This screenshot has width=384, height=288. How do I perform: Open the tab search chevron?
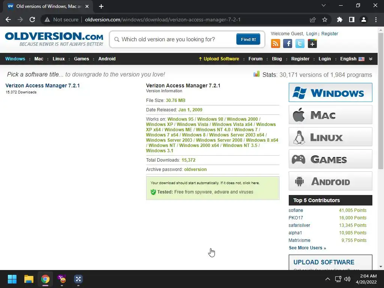click(x=324, y=5)
